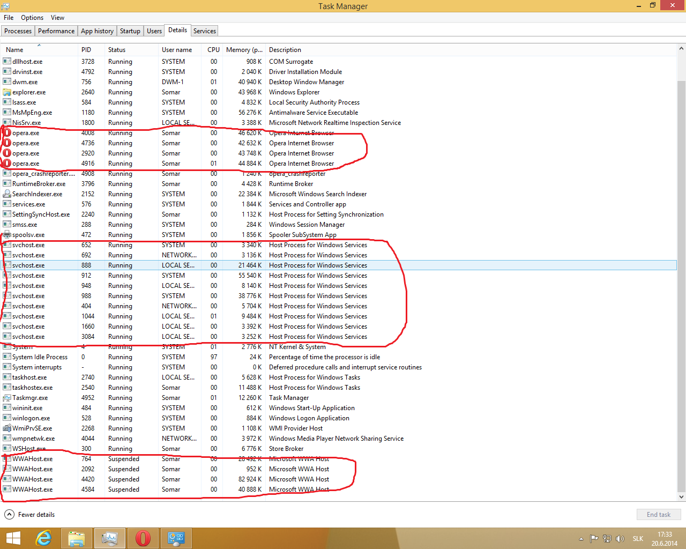Click the Opera icon for PID 2920

point(7,153)
